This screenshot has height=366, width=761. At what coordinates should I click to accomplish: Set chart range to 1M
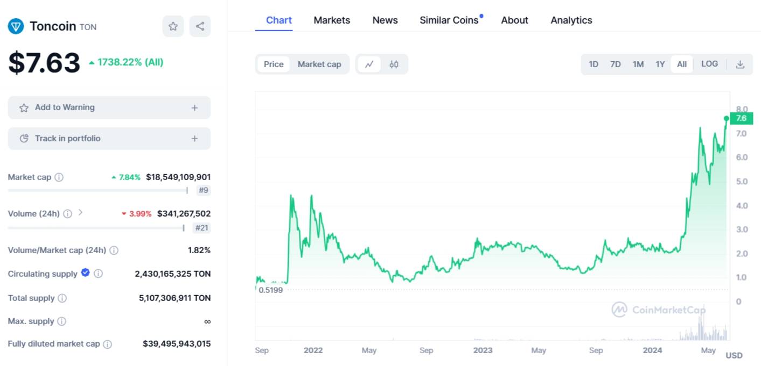pyautogui.click(x=638, y=64)
